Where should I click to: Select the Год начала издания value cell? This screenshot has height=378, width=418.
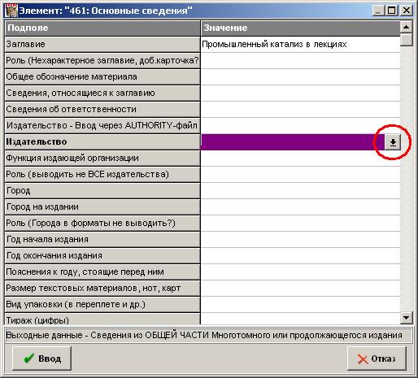tap(300, 240)
